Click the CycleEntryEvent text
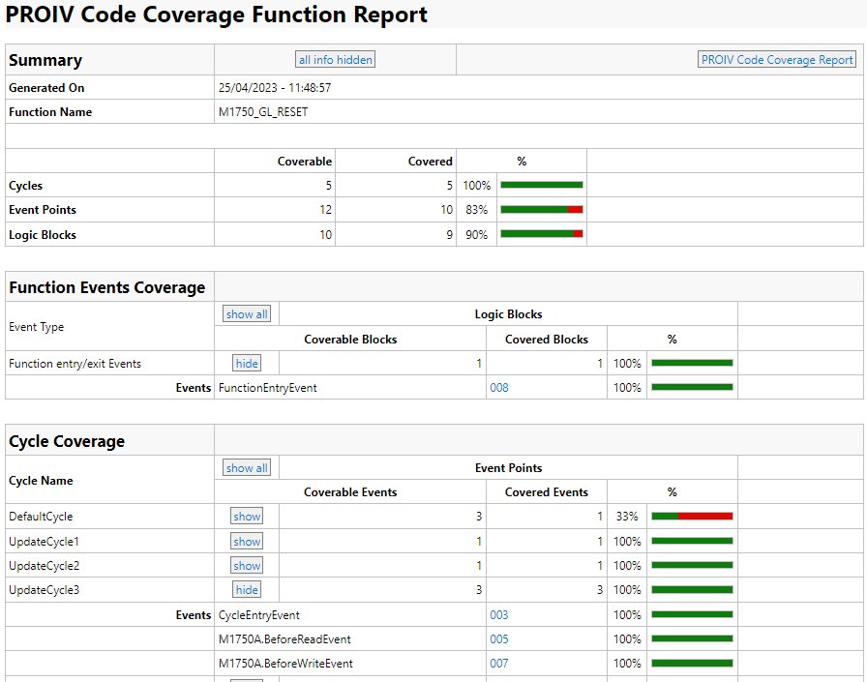The height and width of the screenshot is (682, 867). [258, 615]
